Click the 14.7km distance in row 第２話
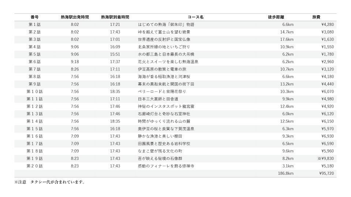This screenshot has height=197, width=351. point(287,32)
